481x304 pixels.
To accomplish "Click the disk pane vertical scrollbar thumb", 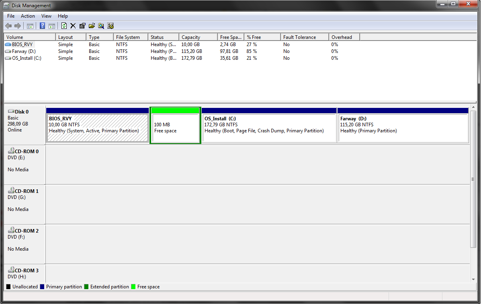I will (x=473, y=179).
